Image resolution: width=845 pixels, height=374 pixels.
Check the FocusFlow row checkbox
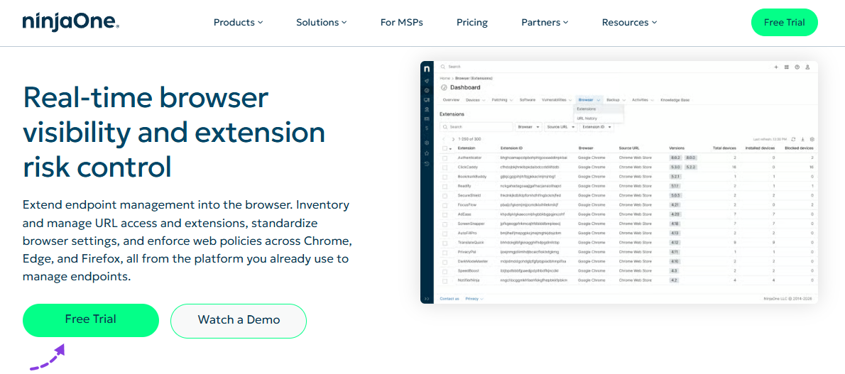[x=445, y=205]
